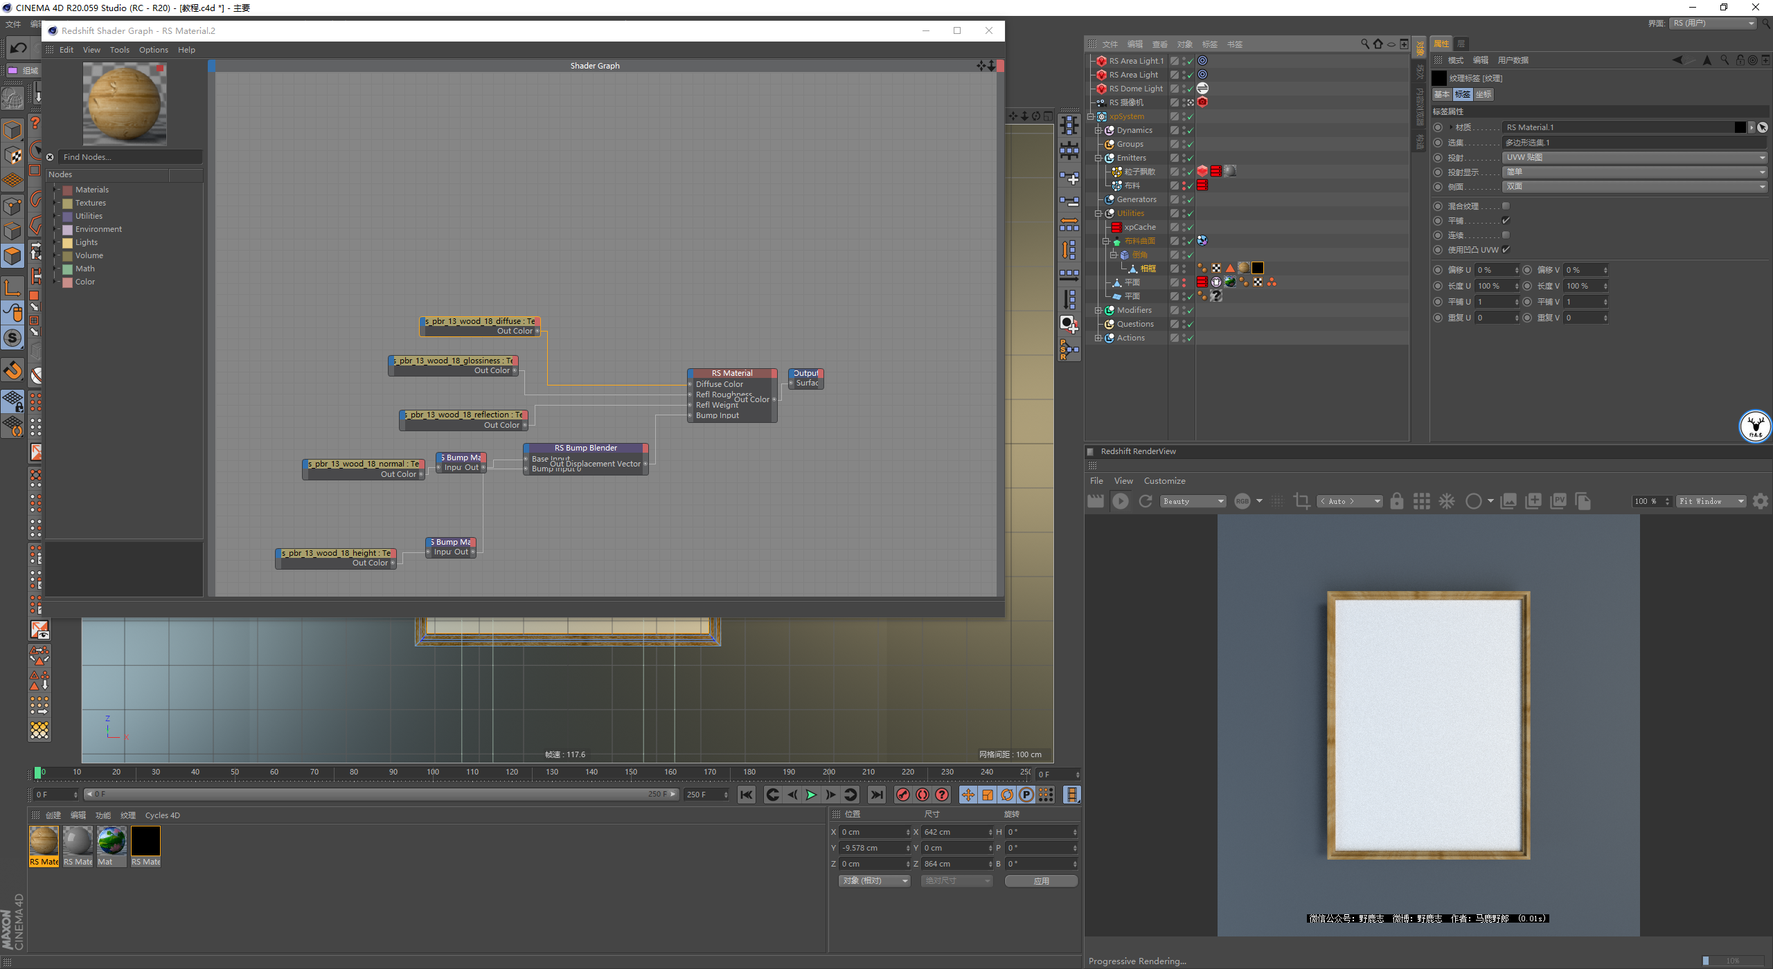1773x969 pixels.
Task: Expand the Textures node category
Action: click(x=55, y=203)
